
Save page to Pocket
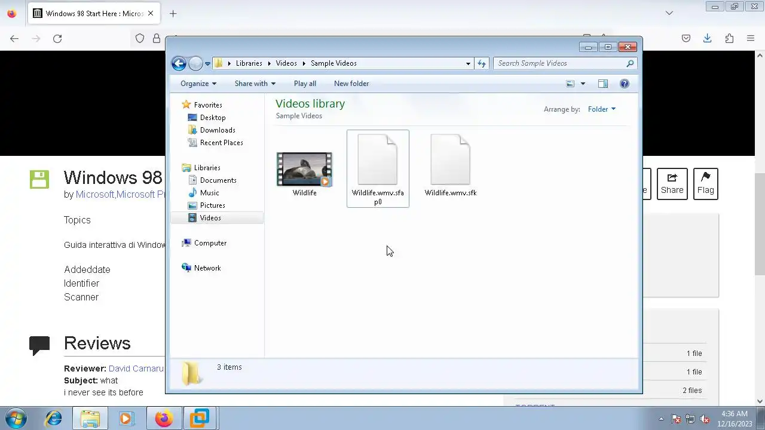pyautogui.click(x=686, y=38)
